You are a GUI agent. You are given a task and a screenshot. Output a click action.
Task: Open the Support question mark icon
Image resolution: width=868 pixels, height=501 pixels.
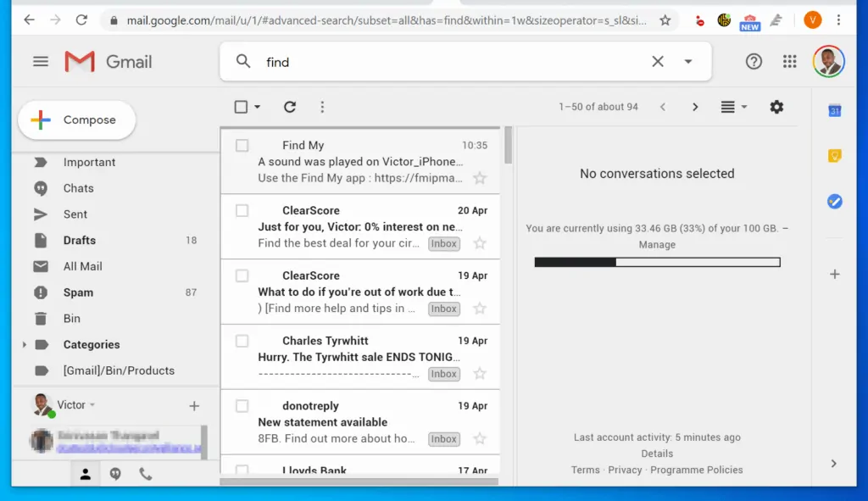[x=754, y=61]
